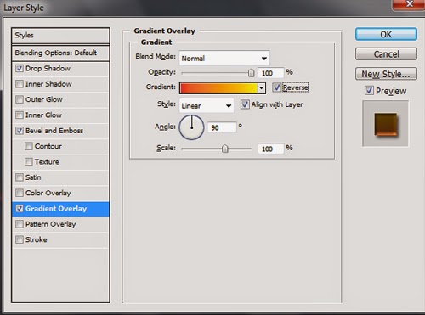Expand the Style Linear dropdown

click(x=207, y=106)
